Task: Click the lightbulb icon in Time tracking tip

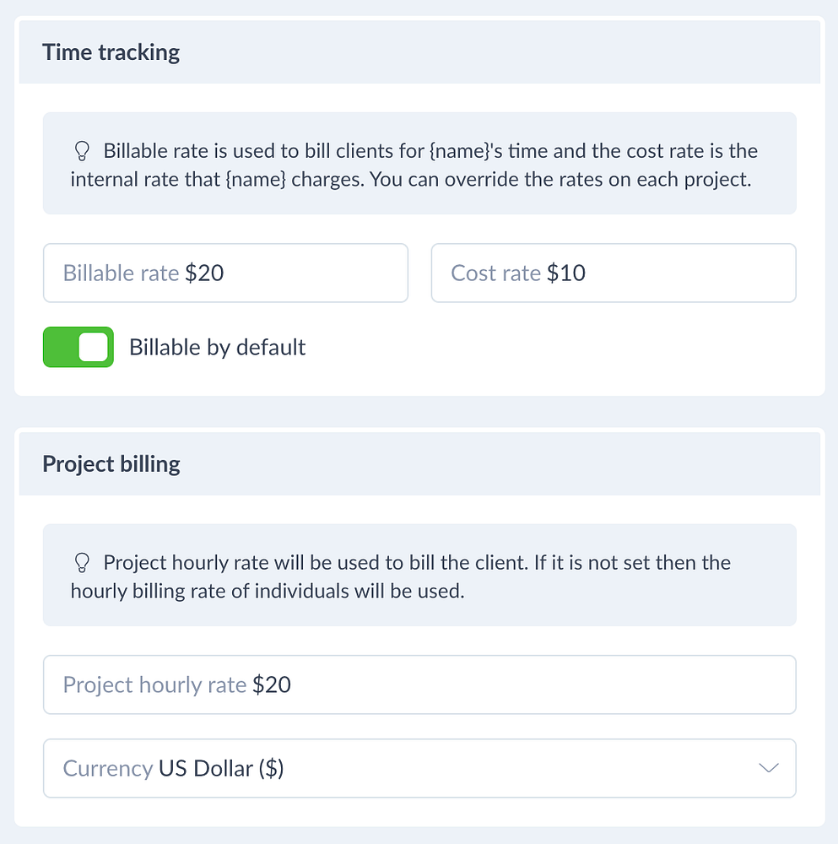Action: coord(82,152)
